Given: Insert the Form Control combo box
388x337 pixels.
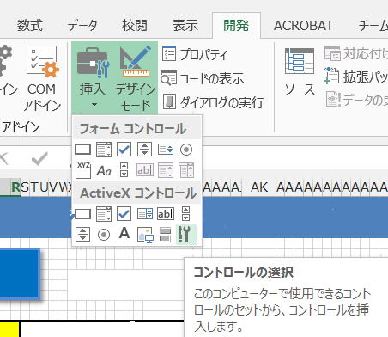Looking at the screenshot, I should point(104,150).
